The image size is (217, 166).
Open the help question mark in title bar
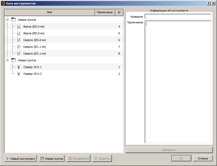coord(209,3)
